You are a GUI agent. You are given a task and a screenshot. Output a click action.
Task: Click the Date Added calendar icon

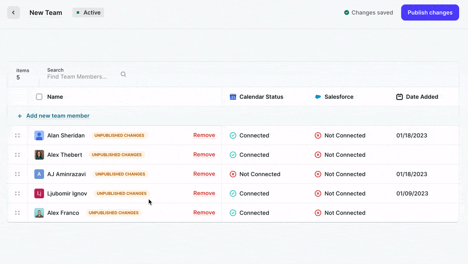pyautogui.click(x=399, y=97)
